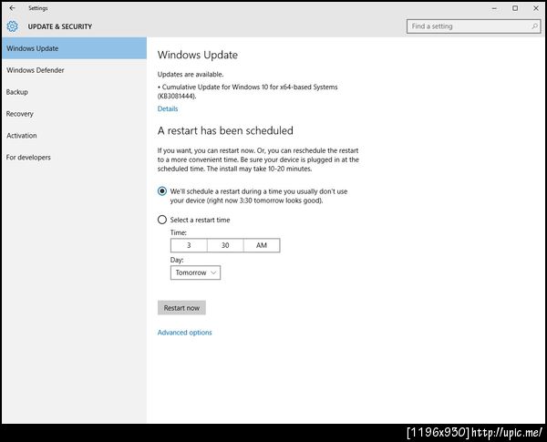Click 'A restart has been scheduled' heading
The width and height of the screenshot is (547, 442).
[225, 130]
